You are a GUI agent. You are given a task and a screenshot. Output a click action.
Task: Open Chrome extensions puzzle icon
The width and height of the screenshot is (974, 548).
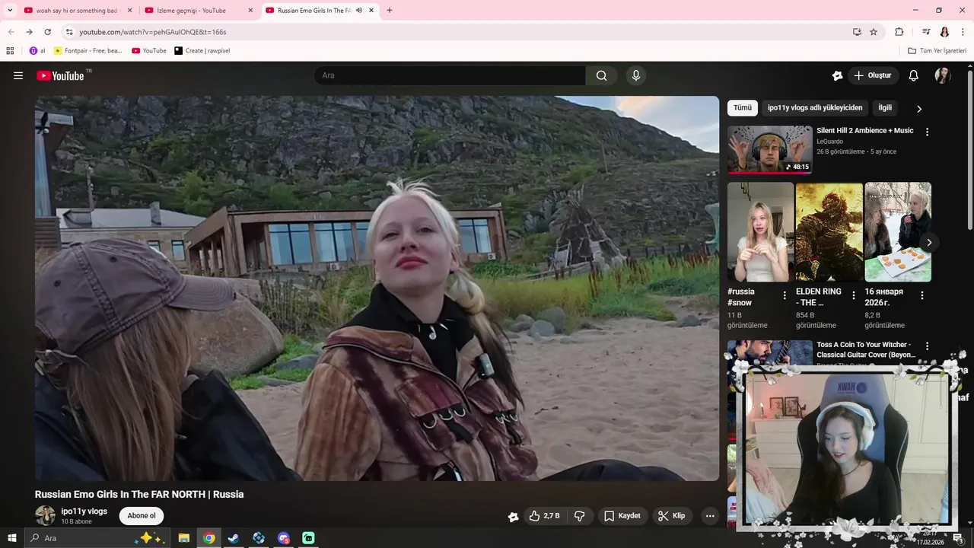(x=899, y=32)
